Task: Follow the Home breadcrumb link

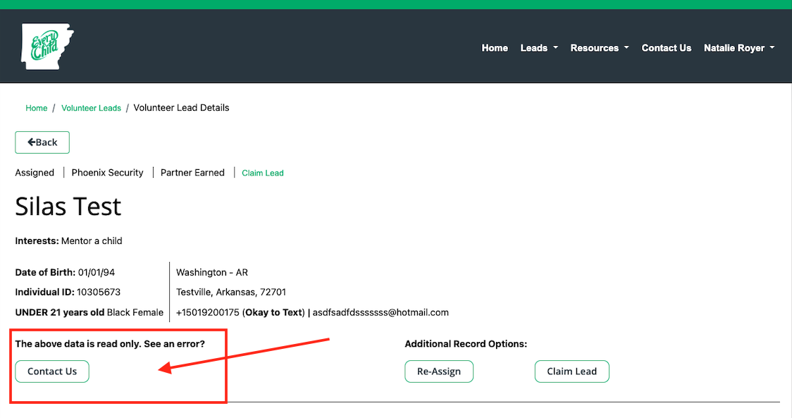Action: [x=37, y=108]
